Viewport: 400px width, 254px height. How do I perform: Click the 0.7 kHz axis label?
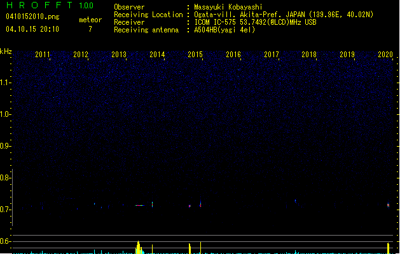6,210
